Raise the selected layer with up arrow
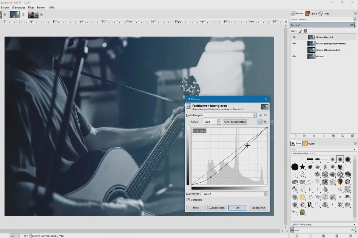This screenshot has width=358, height=238. (x=314, y=136)
